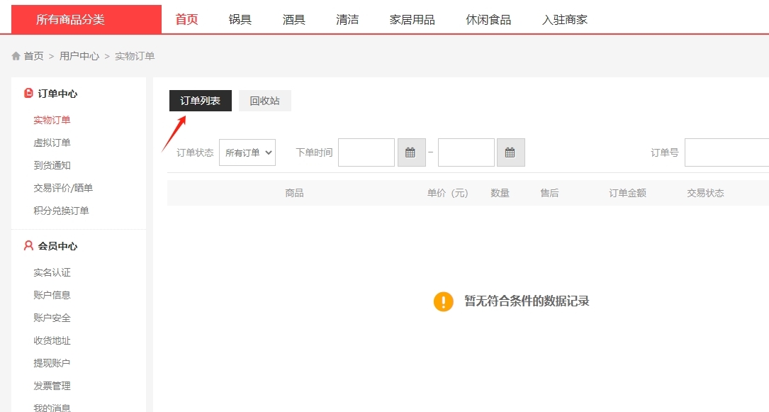Open 收货地址 in sidebar

(52, 340)
